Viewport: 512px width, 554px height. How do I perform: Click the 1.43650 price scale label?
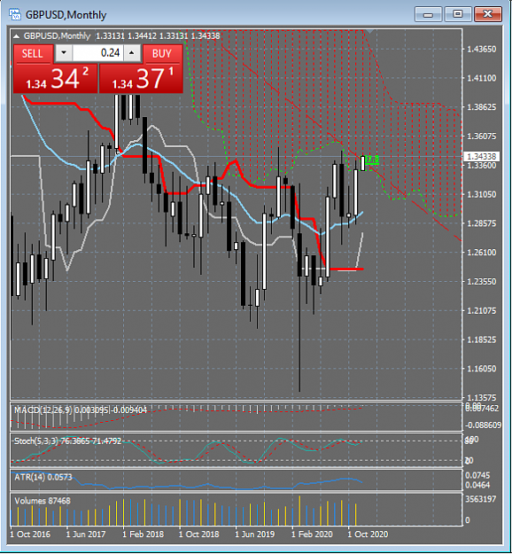(482, 49)
